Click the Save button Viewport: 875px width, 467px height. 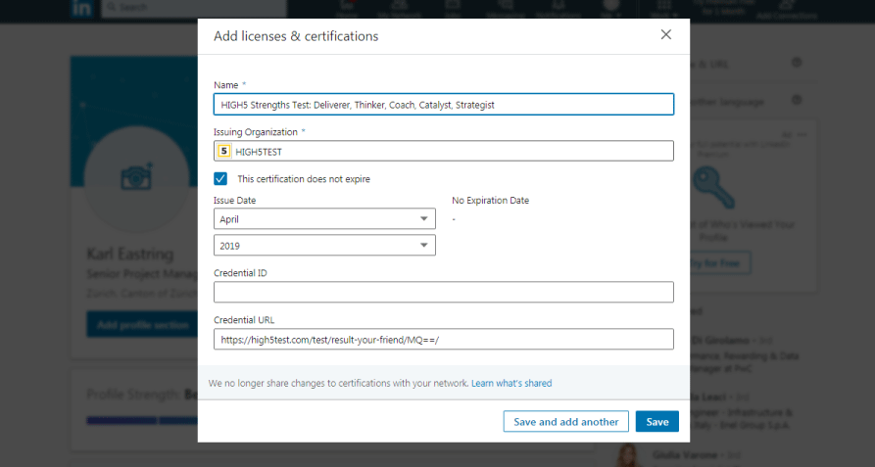657,421
